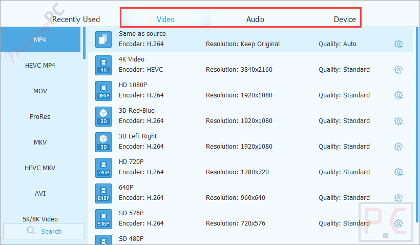Choose the 'Same as source' preset title
Image resolution: width=420 pixels, height=245 pixels.
pyautogui.click(x=142, y=34)
